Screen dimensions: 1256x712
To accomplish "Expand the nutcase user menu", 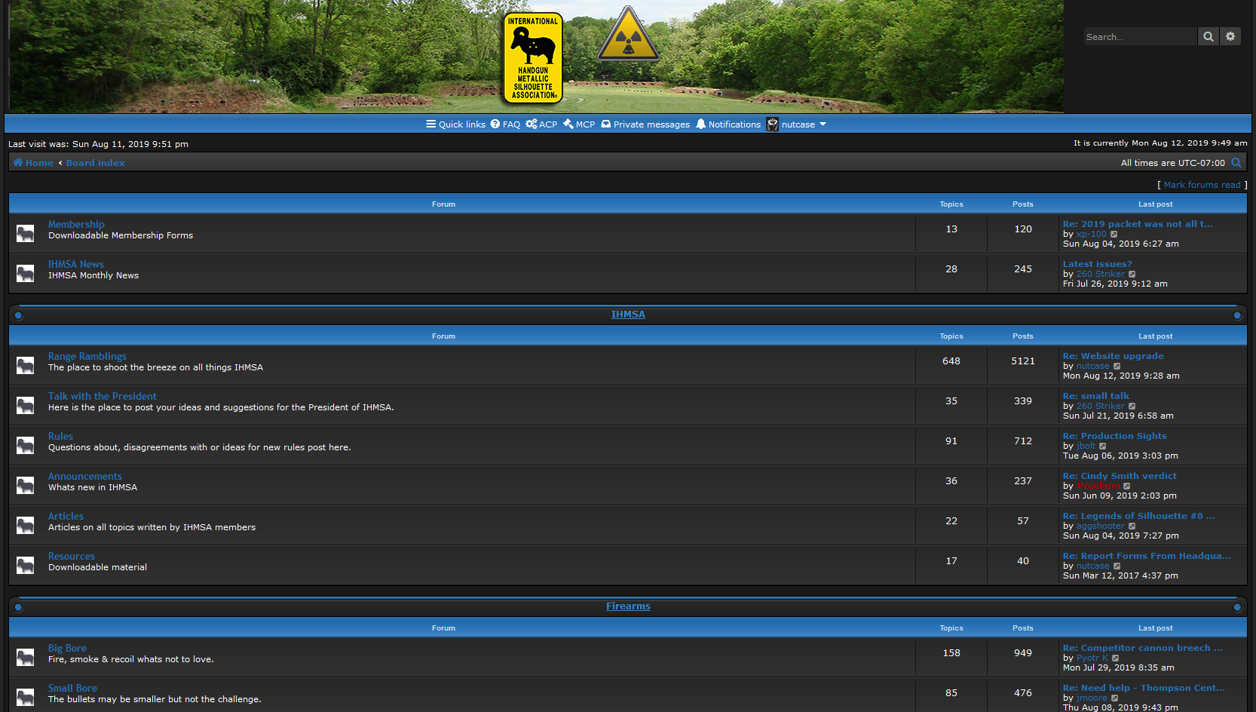I will click(804, 124).
